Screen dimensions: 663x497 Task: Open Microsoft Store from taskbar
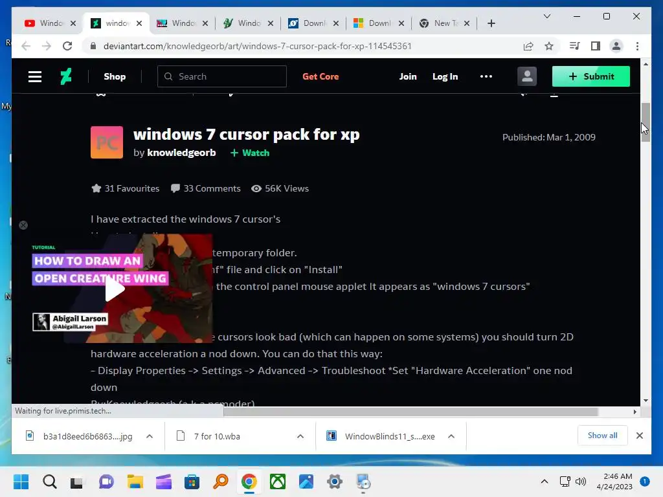click(x=192, y=481)
